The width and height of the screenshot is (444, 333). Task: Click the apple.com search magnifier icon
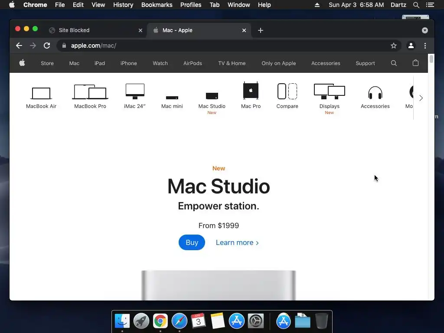pos(394,63)
